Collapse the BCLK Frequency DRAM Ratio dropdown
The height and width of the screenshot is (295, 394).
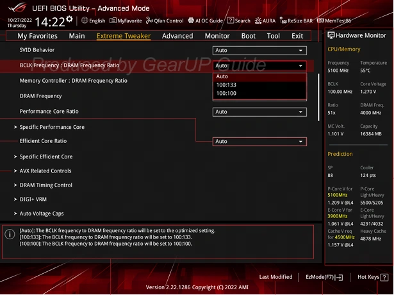coord(259,66)
